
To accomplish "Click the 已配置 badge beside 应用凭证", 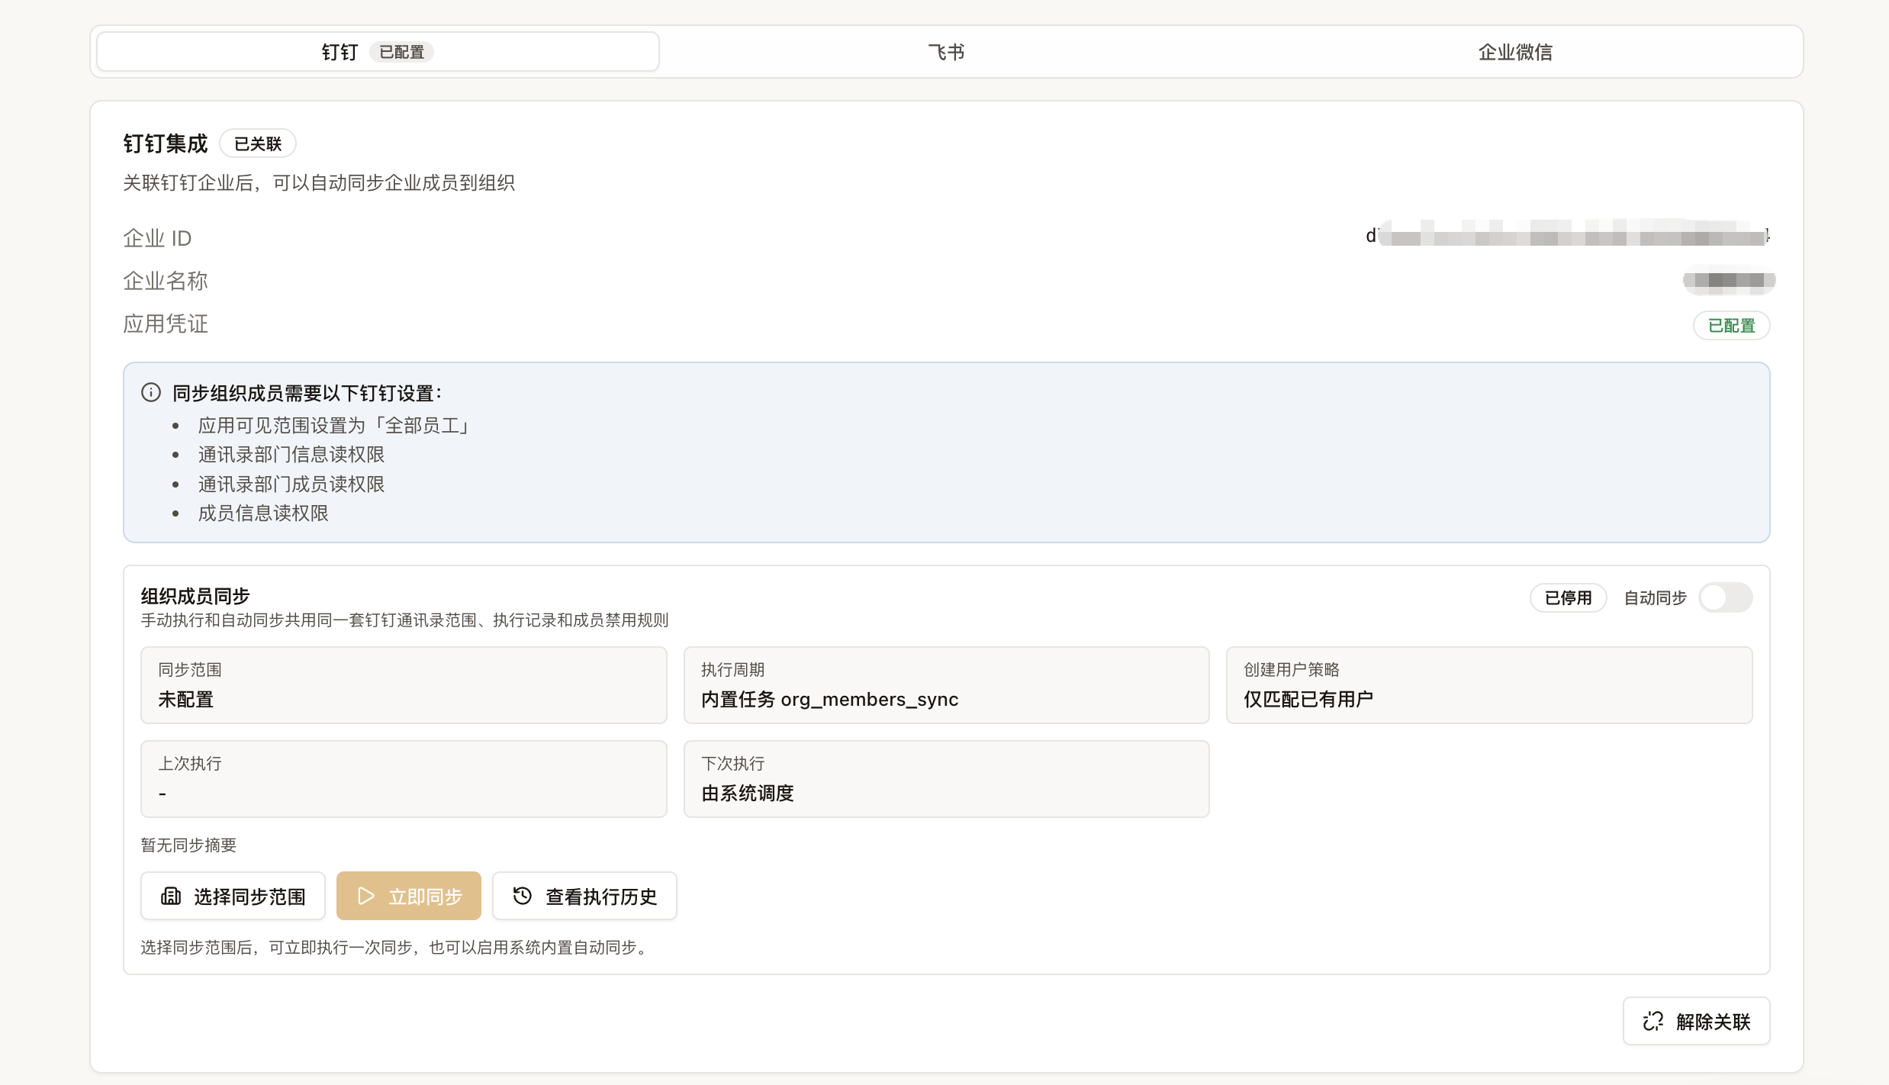I will pos(1732,326).
